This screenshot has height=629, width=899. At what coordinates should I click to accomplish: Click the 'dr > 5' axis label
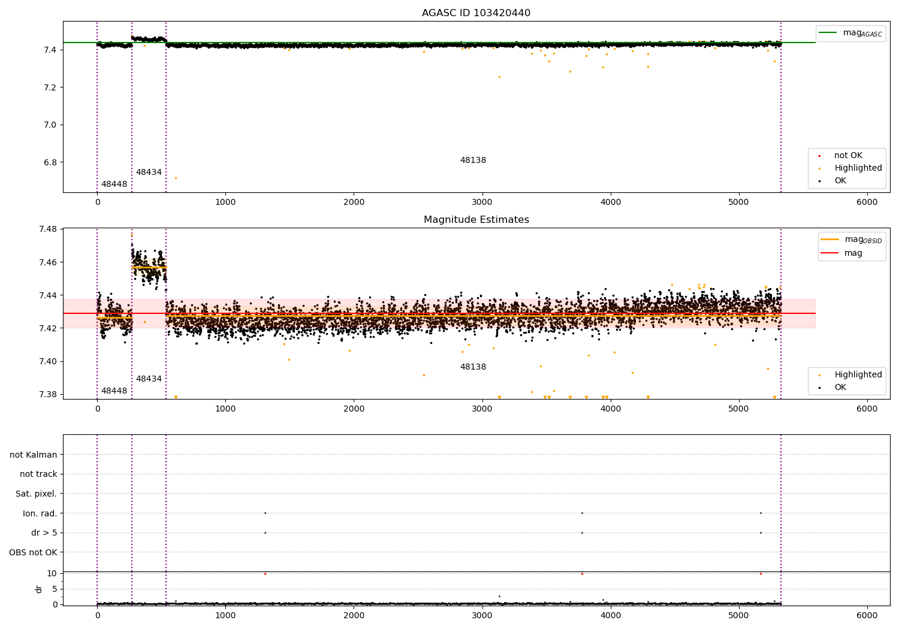[44, 533]
